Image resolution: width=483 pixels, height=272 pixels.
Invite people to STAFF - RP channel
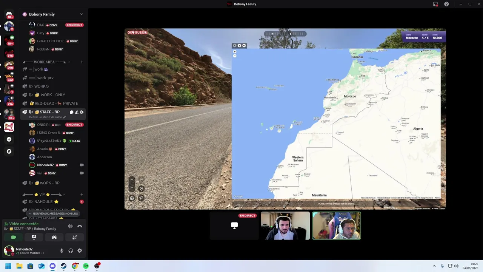(77, 112)
